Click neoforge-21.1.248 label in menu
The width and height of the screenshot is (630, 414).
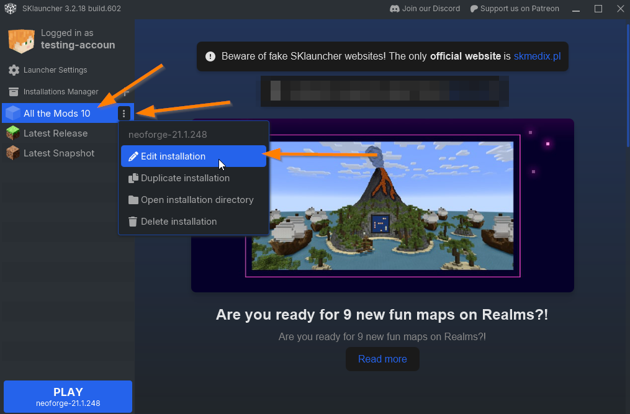pyautogui.click(x=168, y=135)
